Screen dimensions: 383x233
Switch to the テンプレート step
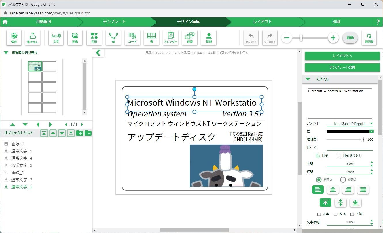114,22
